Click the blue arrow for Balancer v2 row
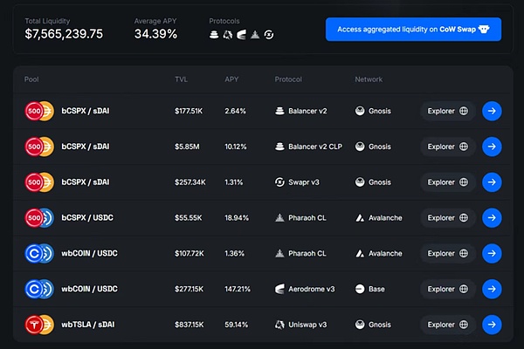 coord(492,111)
